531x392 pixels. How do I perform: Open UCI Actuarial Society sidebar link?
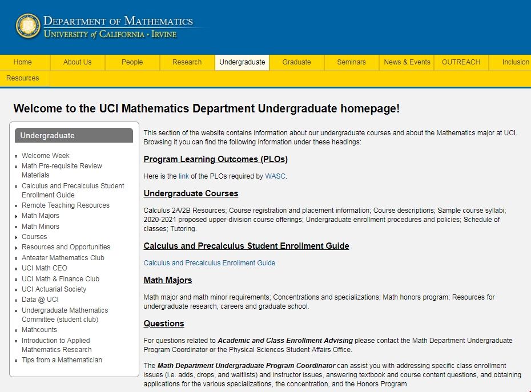[54, 289]
